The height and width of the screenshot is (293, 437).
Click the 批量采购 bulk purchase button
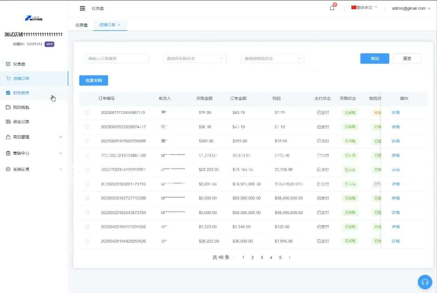click(x=93, y=81)
